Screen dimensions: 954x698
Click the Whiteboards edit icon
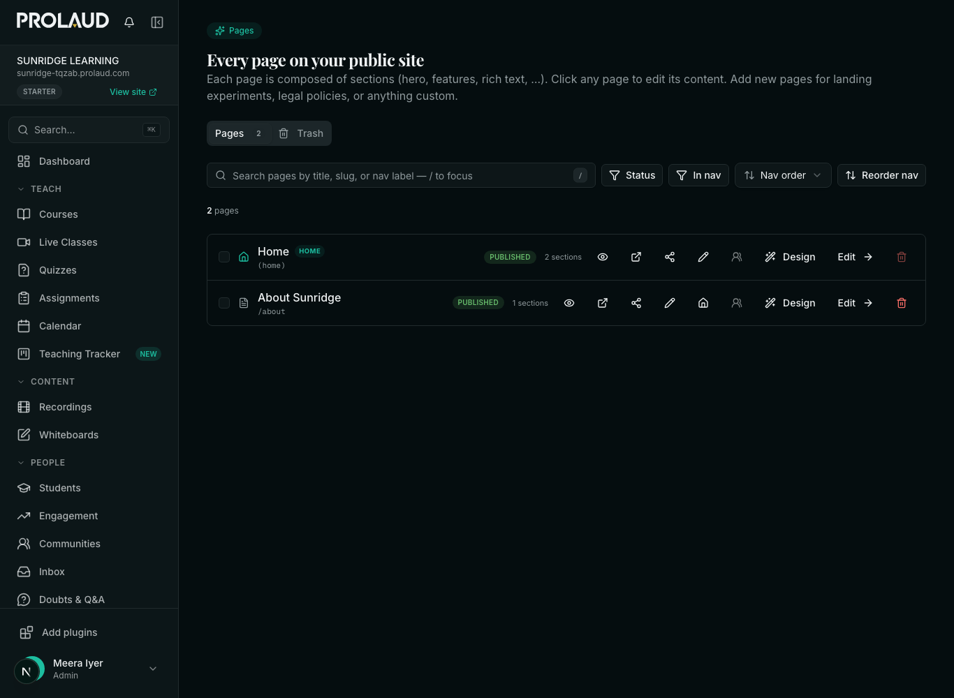point(24,435)
